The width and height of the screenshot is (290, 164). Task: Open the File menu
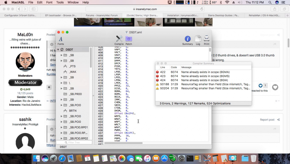point(31,2)
